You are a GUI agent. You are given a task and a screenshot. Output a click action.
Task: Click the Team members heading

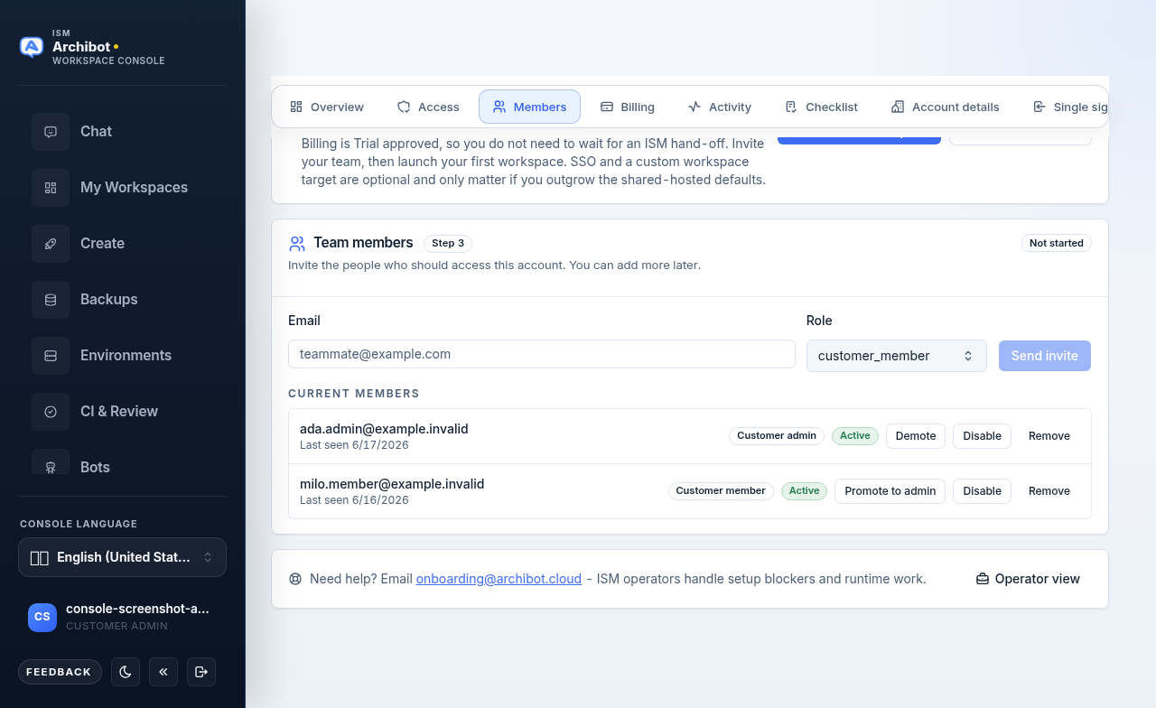click(363, 243)
